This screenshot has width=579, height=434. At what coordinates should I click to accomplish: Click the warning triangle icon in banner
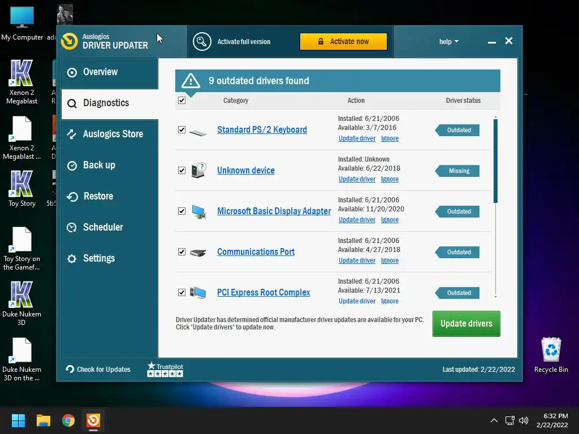191,80
